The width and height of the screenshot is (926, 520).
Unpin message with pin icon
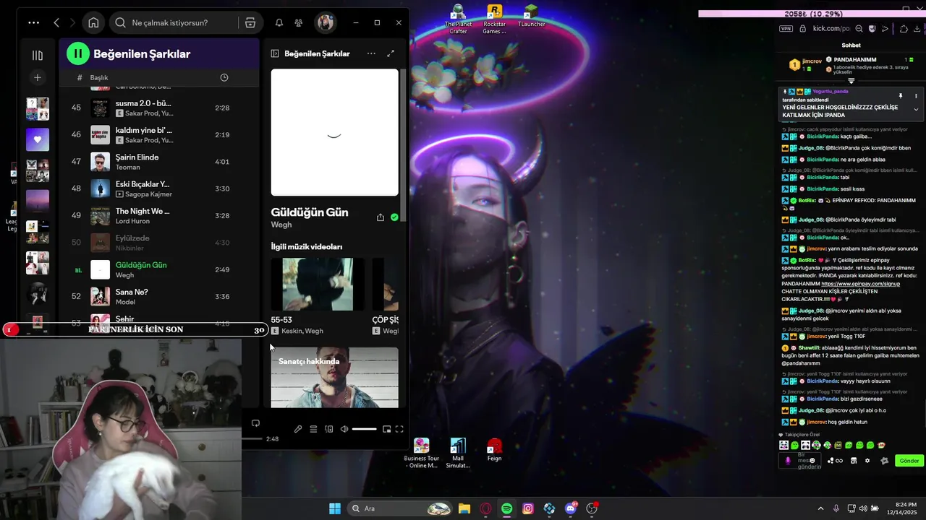(901, 96)
